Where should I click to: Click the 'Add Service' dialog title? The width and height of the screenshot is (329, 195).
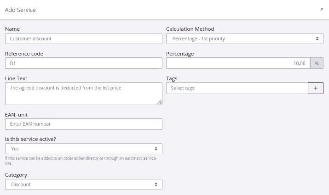tap(20, 10)
